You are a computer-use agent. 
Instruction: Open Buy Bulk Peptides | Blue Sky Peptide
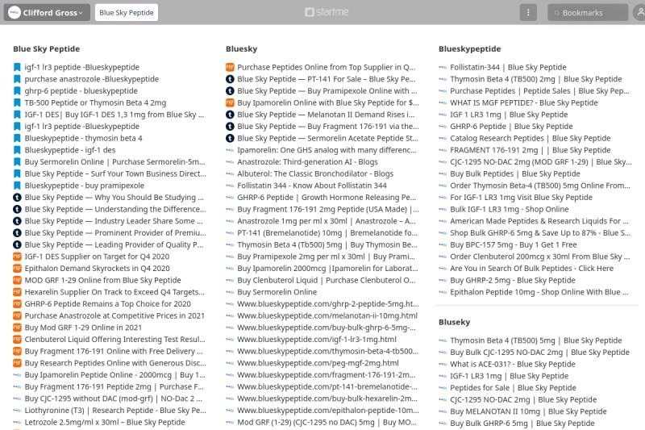(x=515, y=174)
